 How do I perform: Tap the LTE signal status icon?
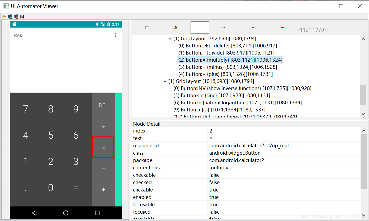coord(103,24)
